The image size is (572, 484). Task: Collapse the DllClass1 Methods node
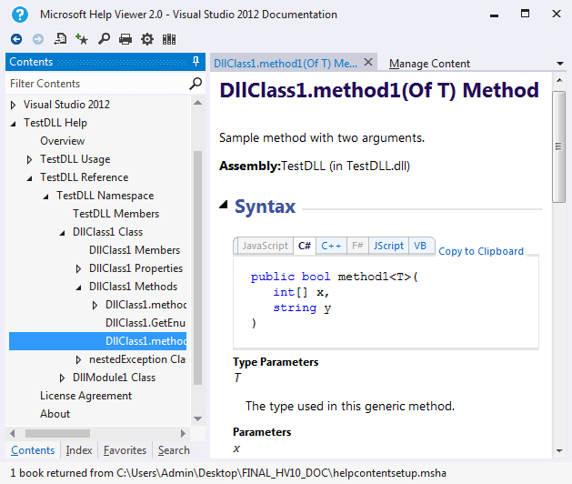pyautogui.click(x=79, y=287)
